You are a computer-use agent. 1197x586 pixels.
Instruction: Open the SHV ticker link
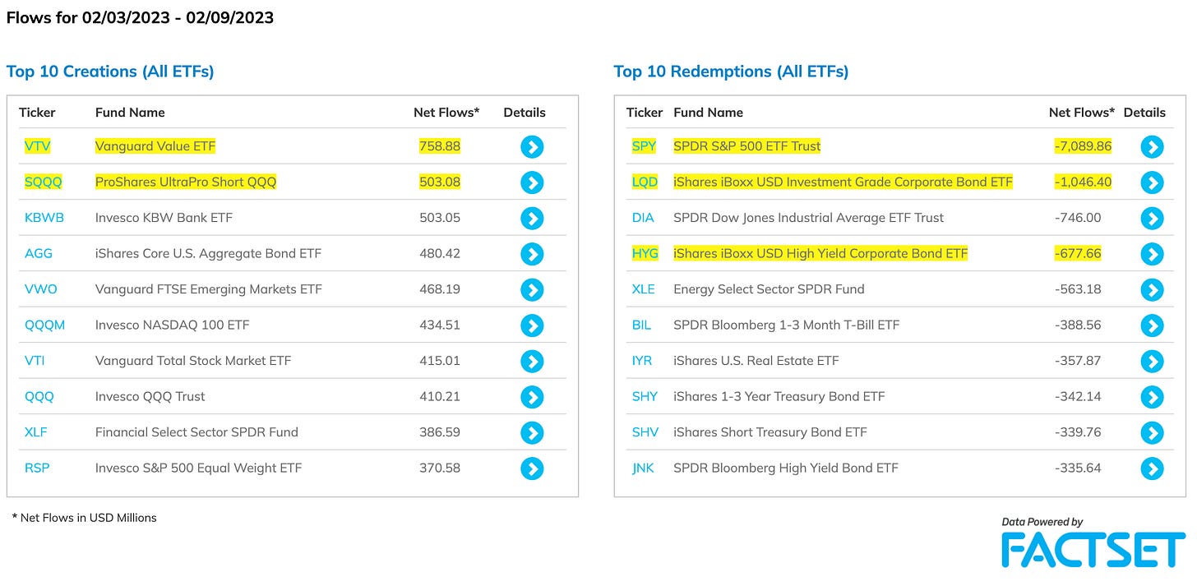coord(645,432)
